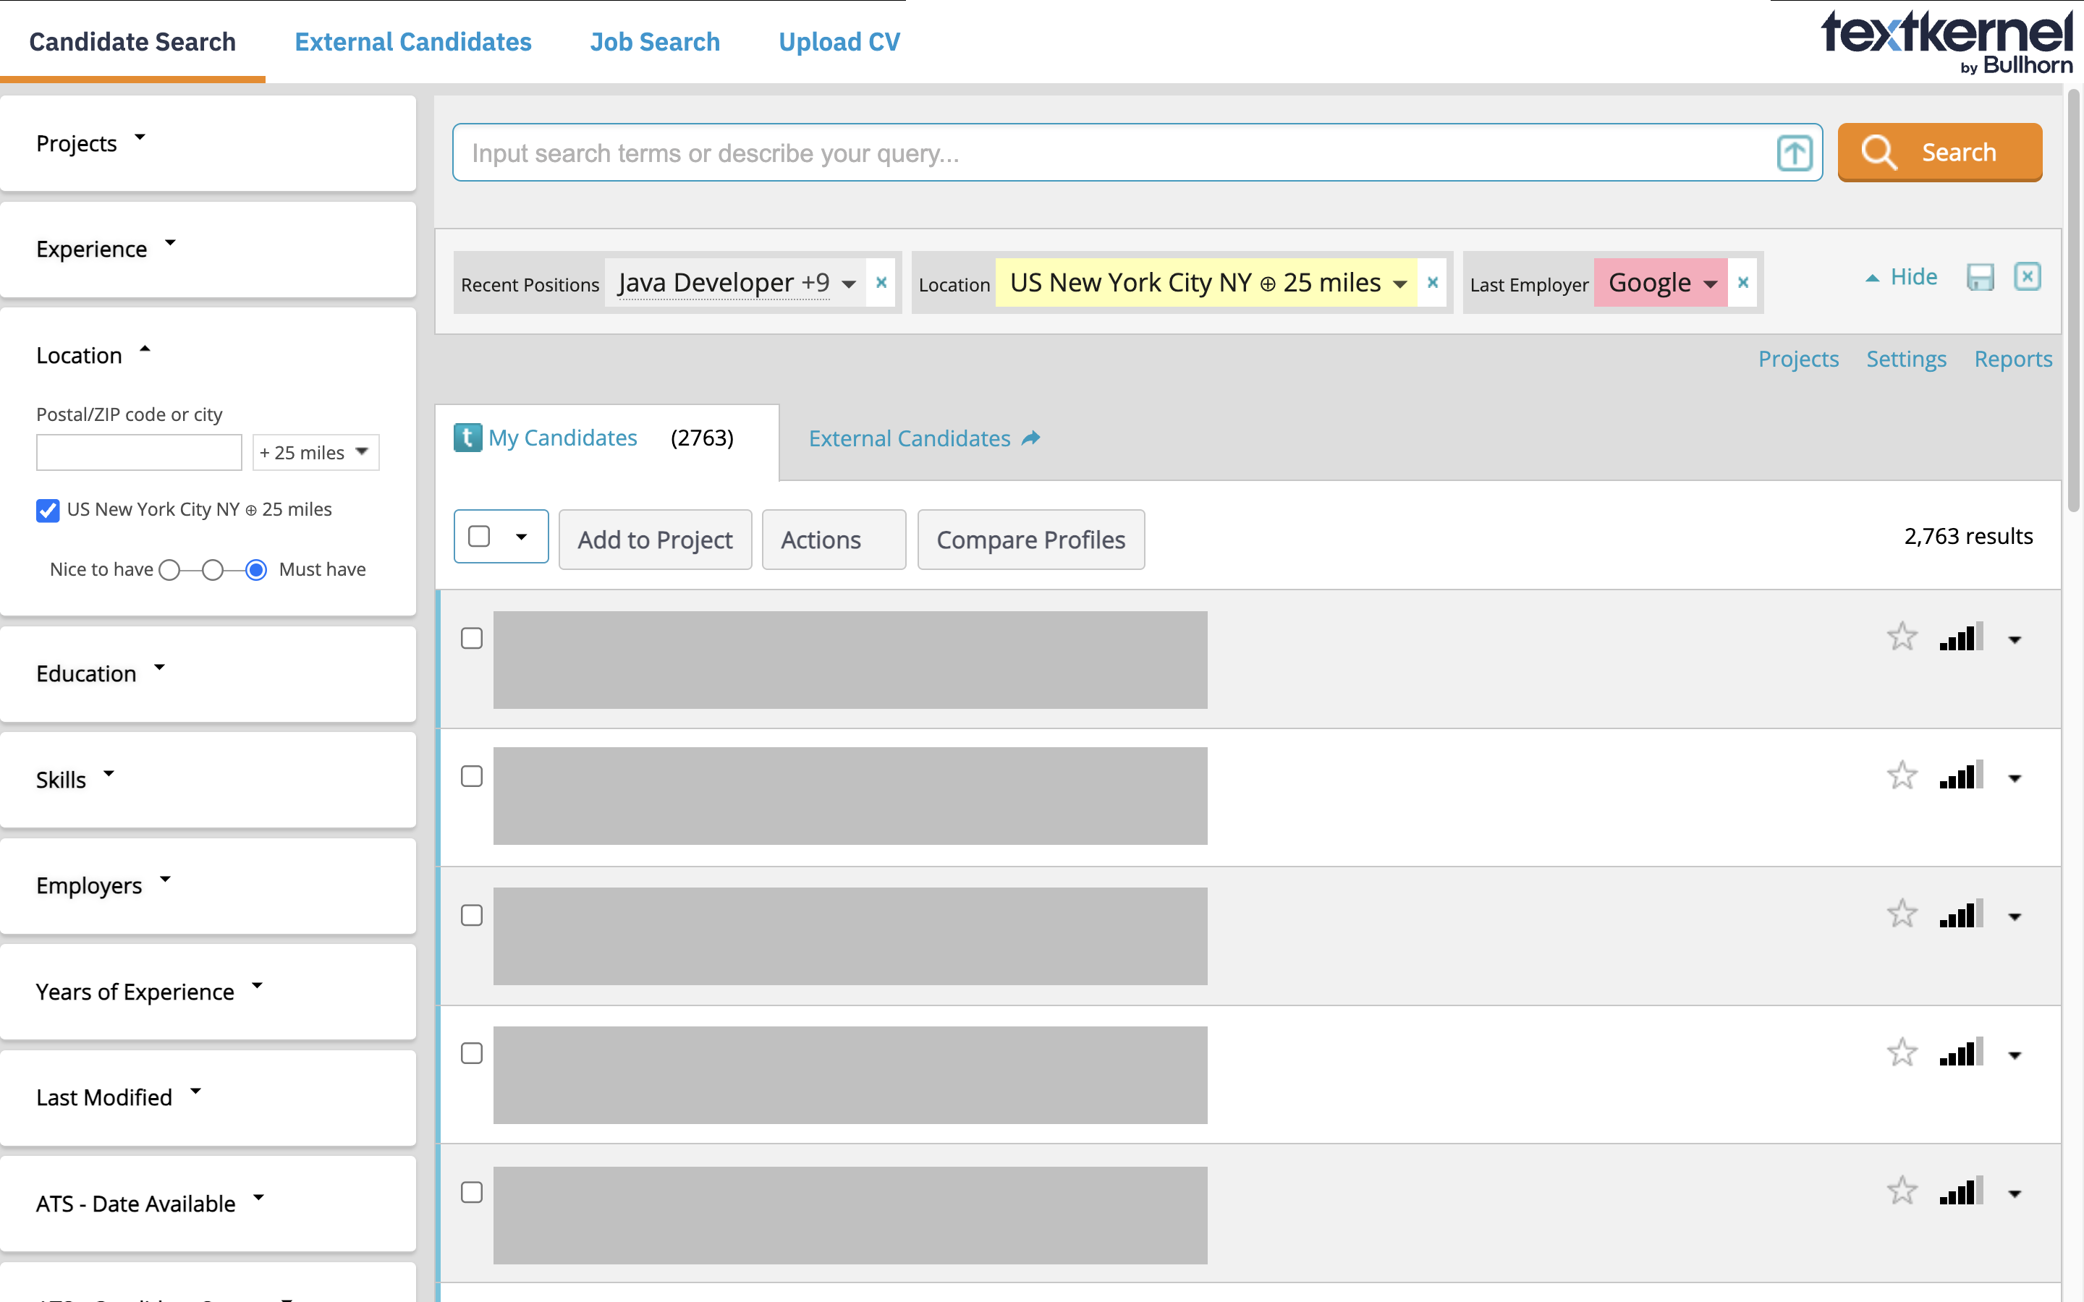This screenshot has height=1302, width=2084.
Task: Open the Google employer filter dropdown arrow
Action: [x=1711, y=284]
